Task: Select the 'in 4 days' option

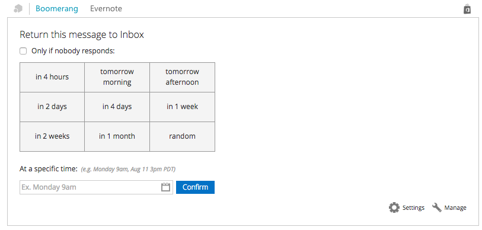Action: point(117,107)
